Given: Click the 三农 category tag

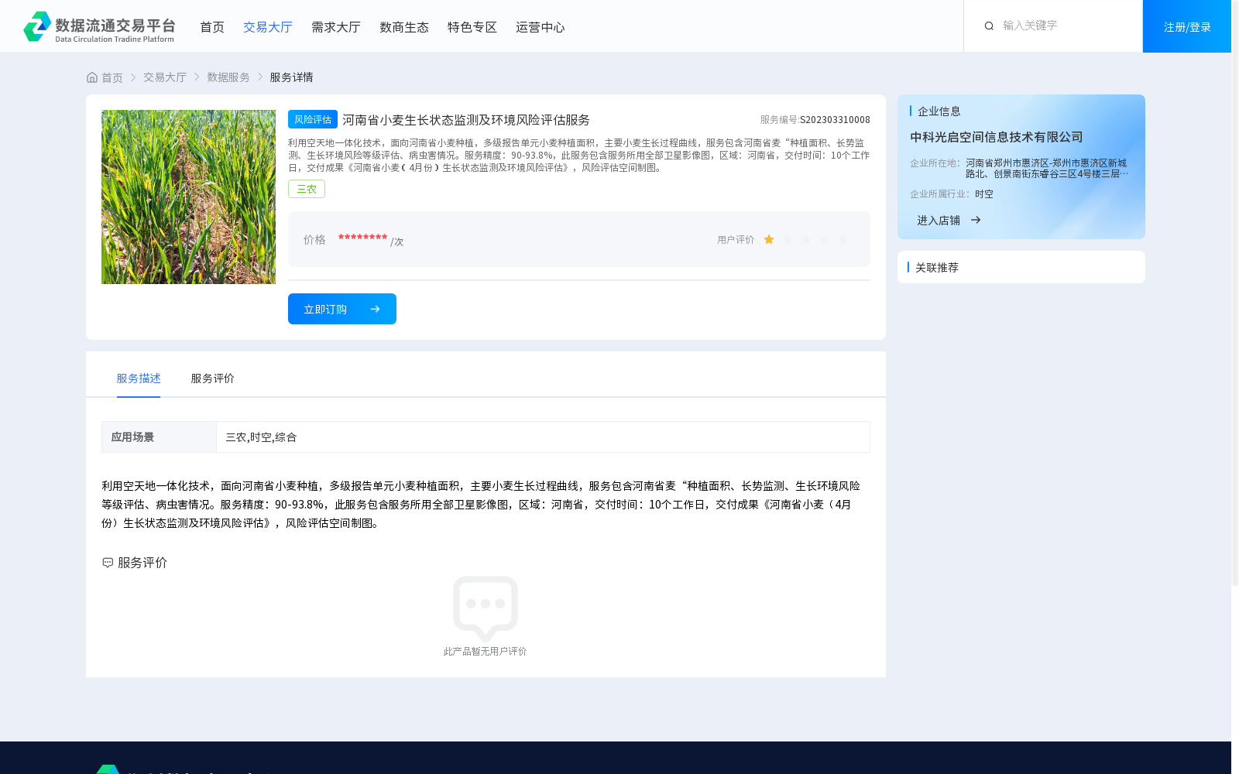Looking at the screenshot, I should (x=307, y=189).
